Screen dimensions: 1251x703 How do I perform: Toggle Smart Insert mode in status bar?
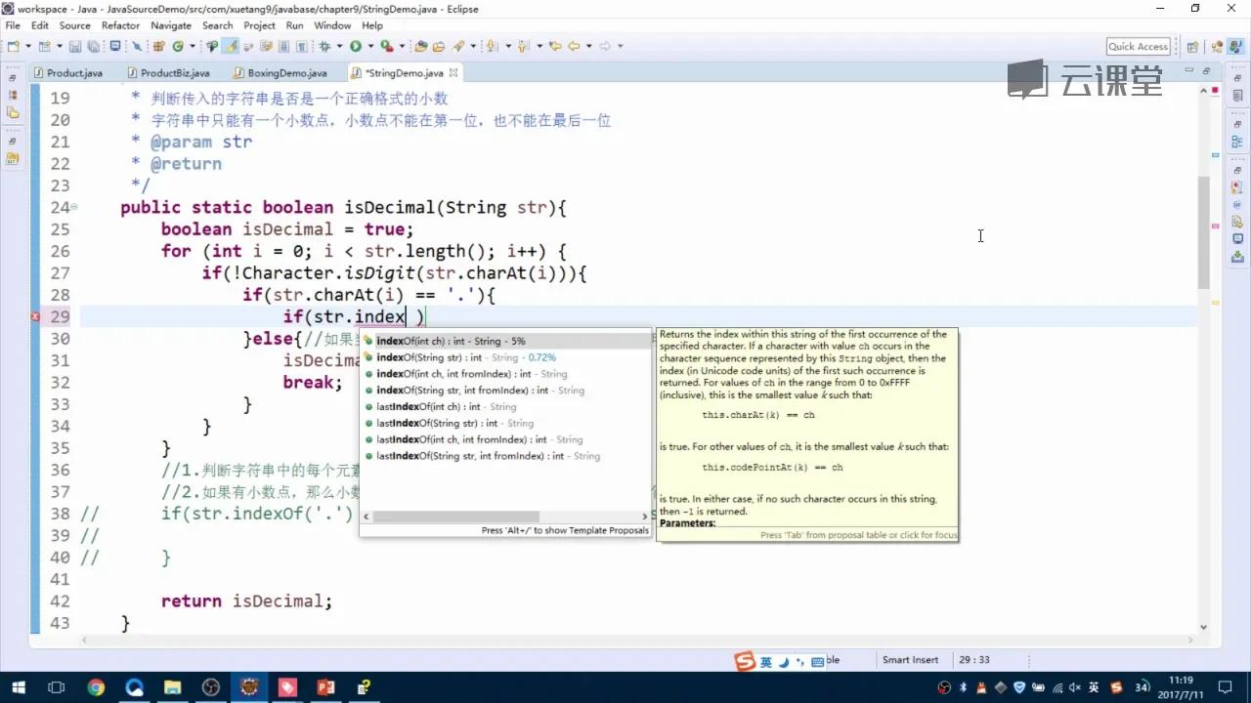pos(910,659)
